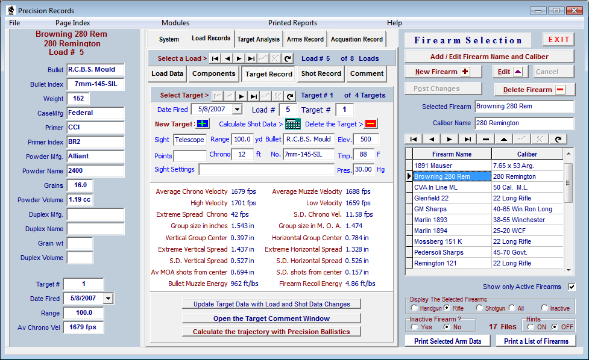Open the Calculate Shot Data calculator icon
This screenshot has width=589, height=360.
point(292,124)
